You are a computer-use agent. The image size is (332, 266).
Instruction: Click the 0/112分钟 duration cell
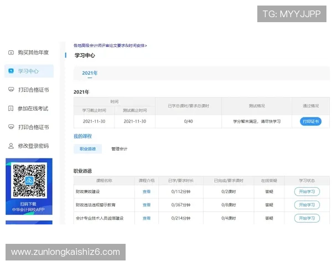click(x=181, y=192)
